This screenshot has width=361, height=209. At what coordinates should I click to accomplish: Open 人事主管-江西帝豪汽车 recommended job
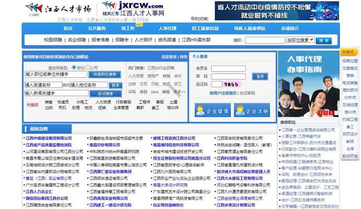point(301,136)
